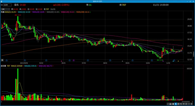Click the 20.05 price axis label
This screenshot has width=195, height=106.
pos(189,19)
